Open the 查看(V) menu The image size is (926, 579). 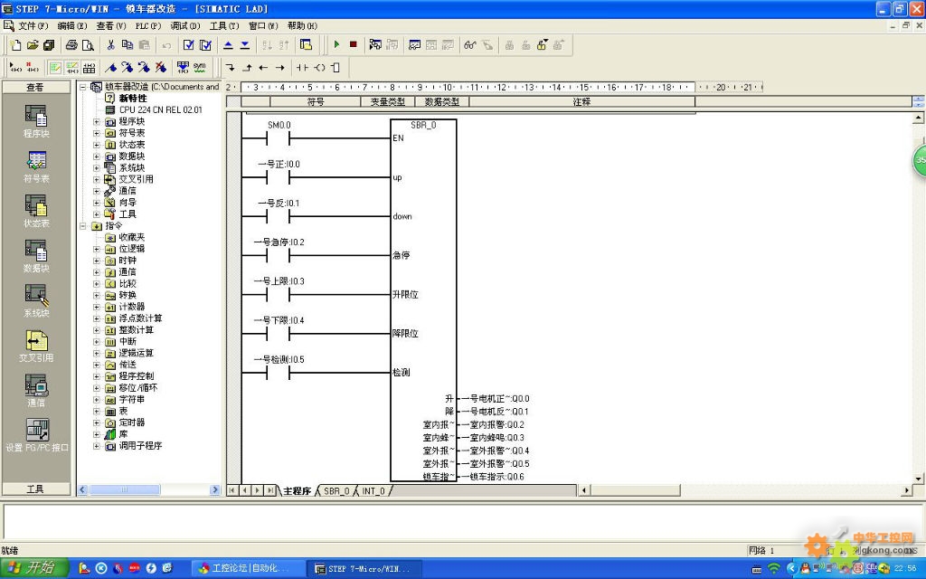click(x=111, y=26)
